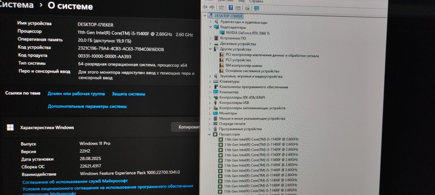The image size is (435, 195).
Task: Click the warning icon beside SM контроллер шины
Action: 222,65
